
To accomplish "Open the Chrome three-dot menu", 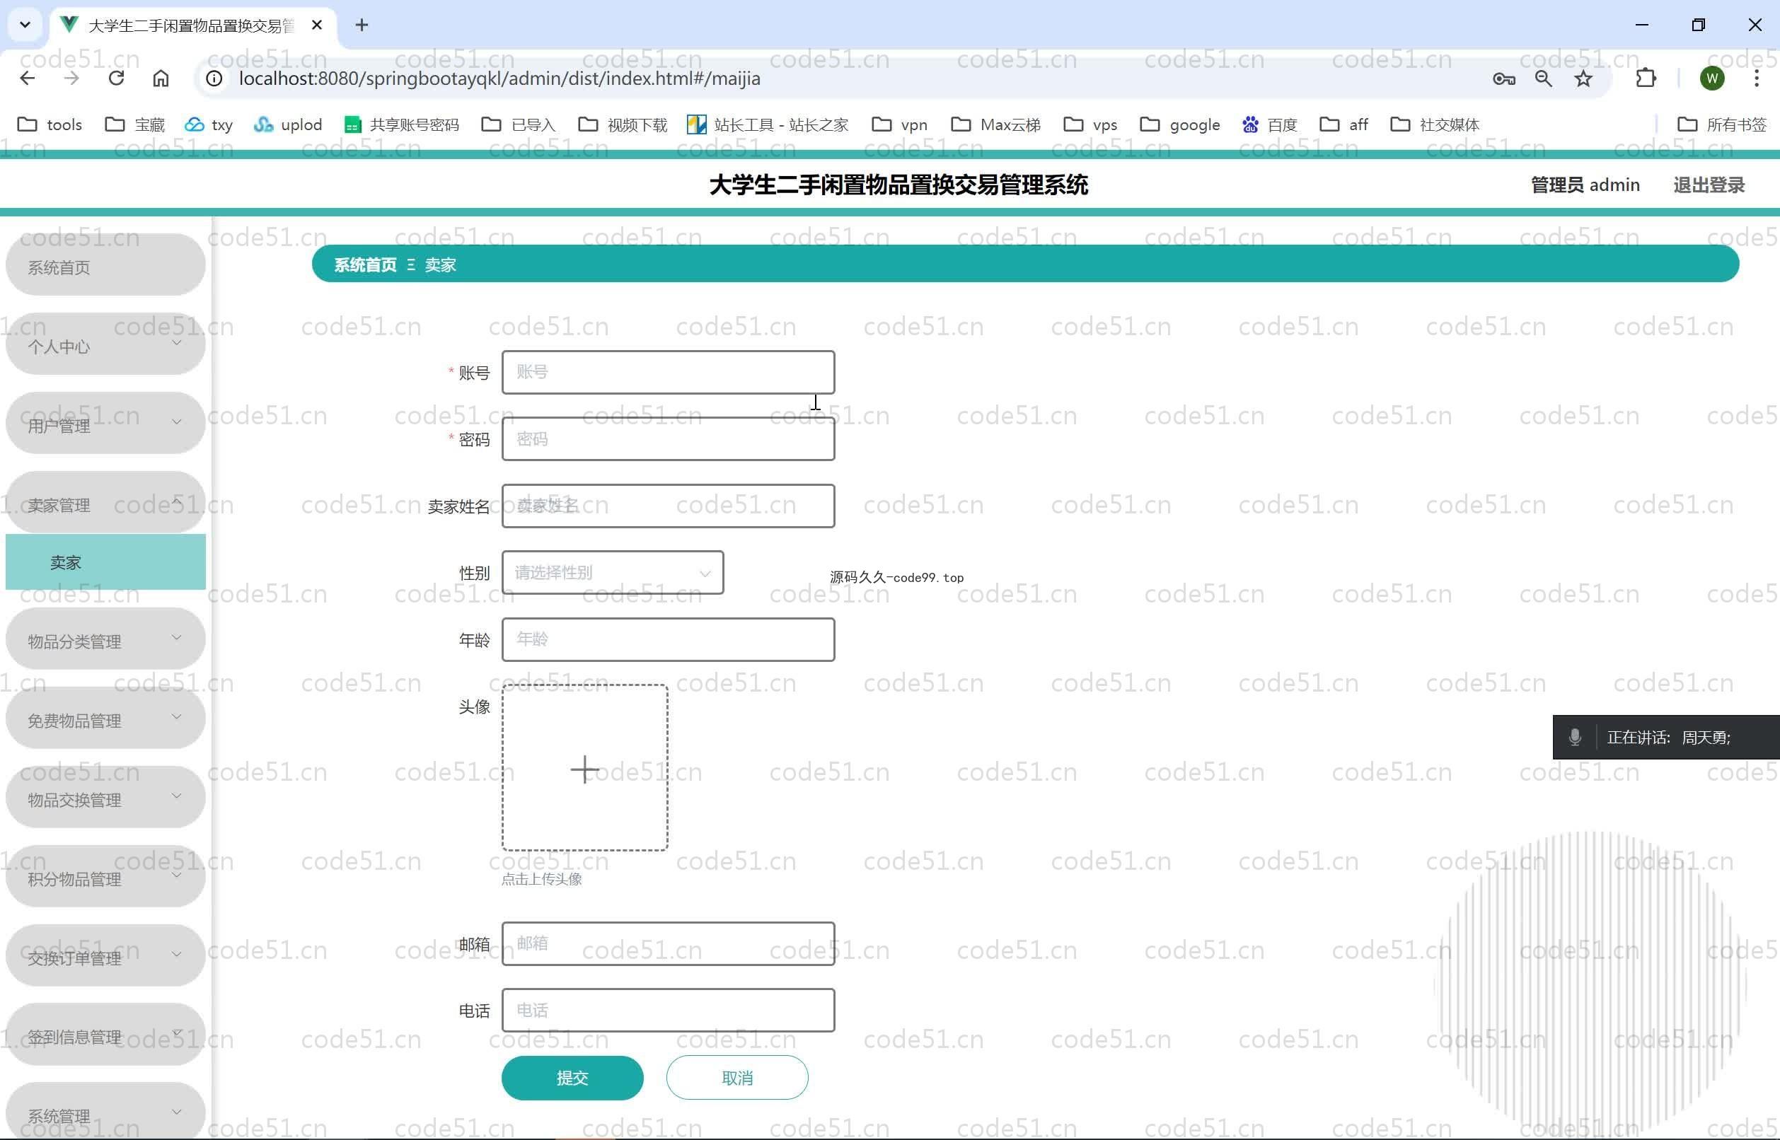I will pos(1757,78).
